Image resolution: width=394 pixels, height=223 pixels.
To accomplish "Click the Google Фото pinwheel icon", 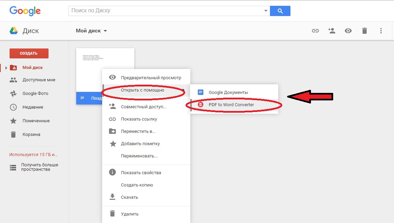I will [13, 94].
